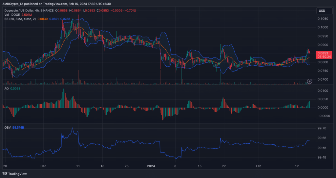Click the OBV indicator label
The height and width of the screenshot is (178, 336).
[x=8, y=127]
